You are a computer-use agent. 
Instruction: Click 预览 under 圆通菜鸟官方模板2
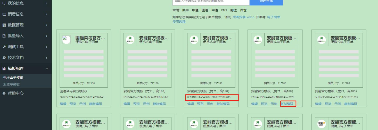tap(73, 104)
